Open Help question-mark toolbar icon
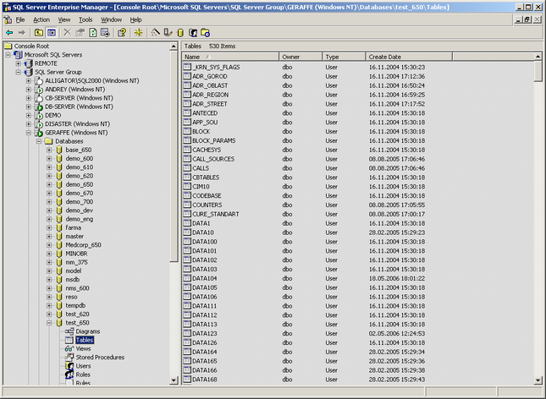Image resolution: width=546 pixels, height=399 pixels. [x=122, y=33]
